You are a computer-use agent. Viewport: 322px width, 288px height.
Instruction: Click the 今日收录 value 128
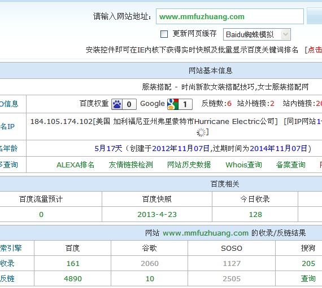tap(255, 215)
